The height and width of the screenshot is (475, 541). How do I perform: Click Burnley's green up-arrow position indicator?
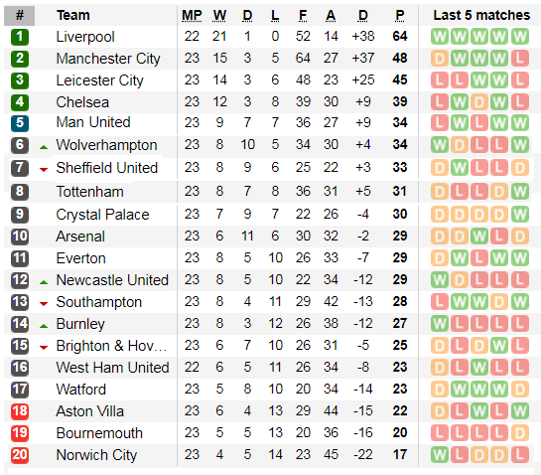tap(44, 326)
